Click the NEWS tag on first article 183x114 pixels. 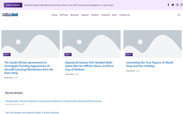click(7, 54)
